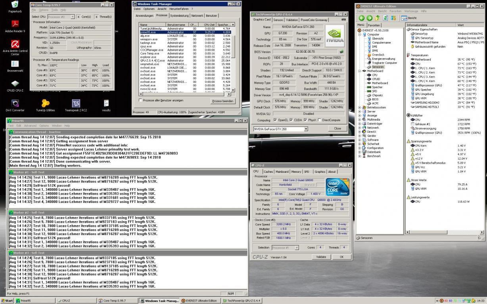Screen dimensions: 487x304
Task: Open Validation tab in GPU-Z
Action: tap(292, 19)
